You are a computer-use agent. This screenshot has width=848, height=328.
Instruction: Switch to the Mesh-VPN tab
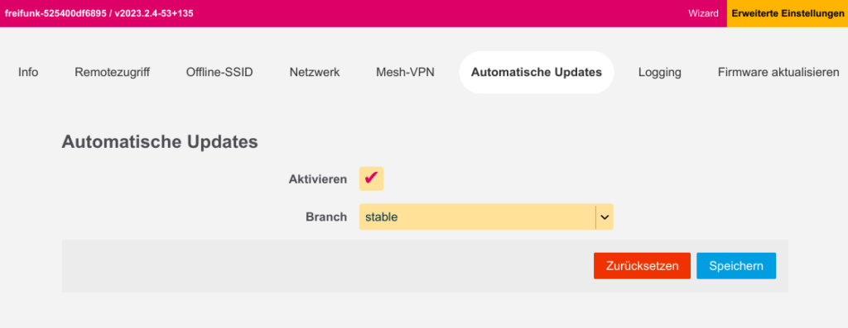tap(405, 72)
